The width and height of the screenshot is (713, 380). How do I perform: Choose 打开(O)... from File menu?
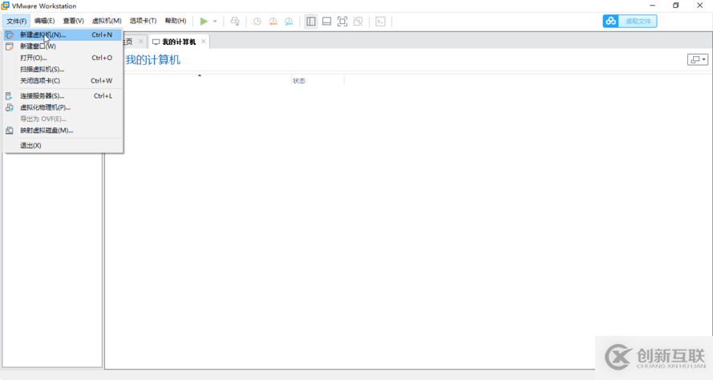click(x=63, y=58)
